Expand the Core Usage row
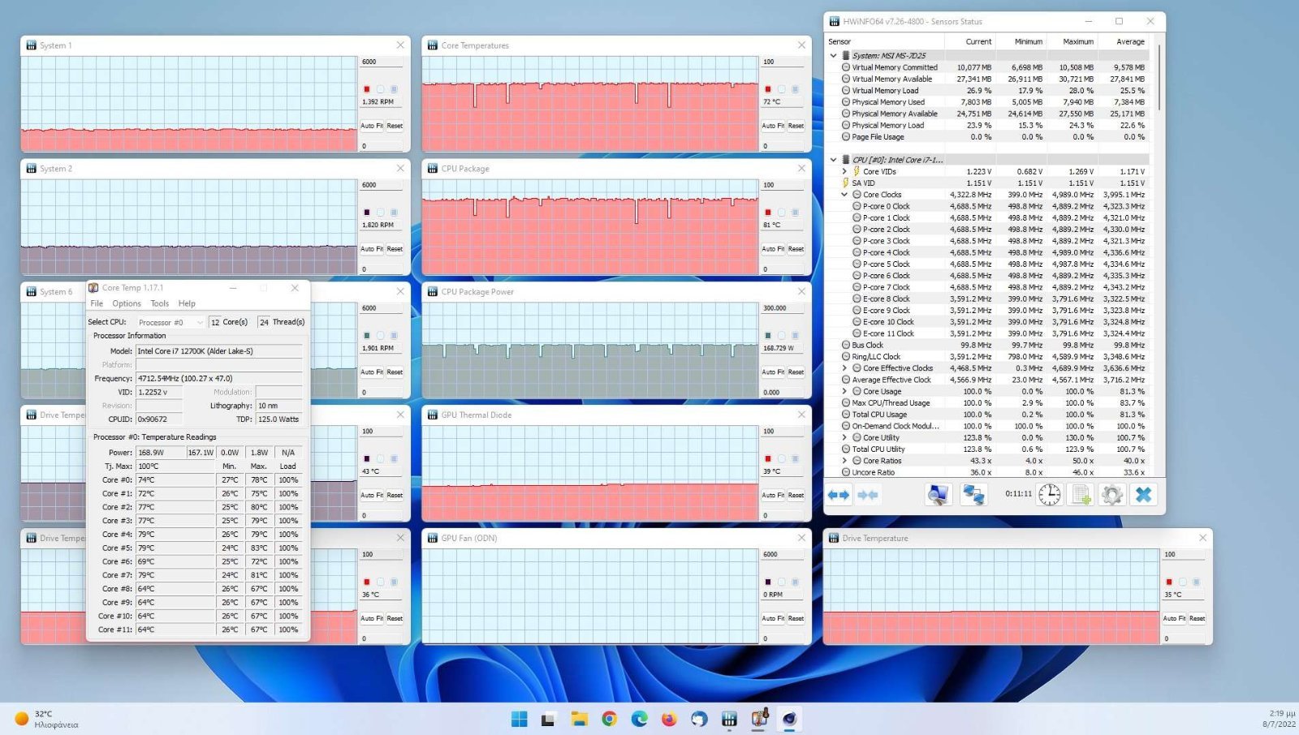1299x735 pixels. pos(844,391)
